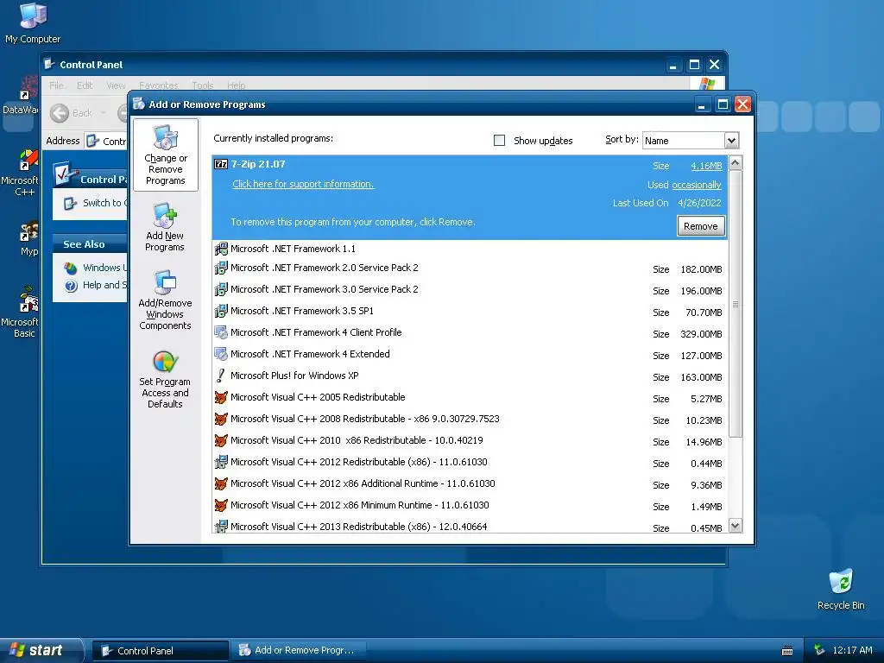This screenshot has height=663, width=884.
Task: Click the 4.16MB size link
Action: click(706, 167)
